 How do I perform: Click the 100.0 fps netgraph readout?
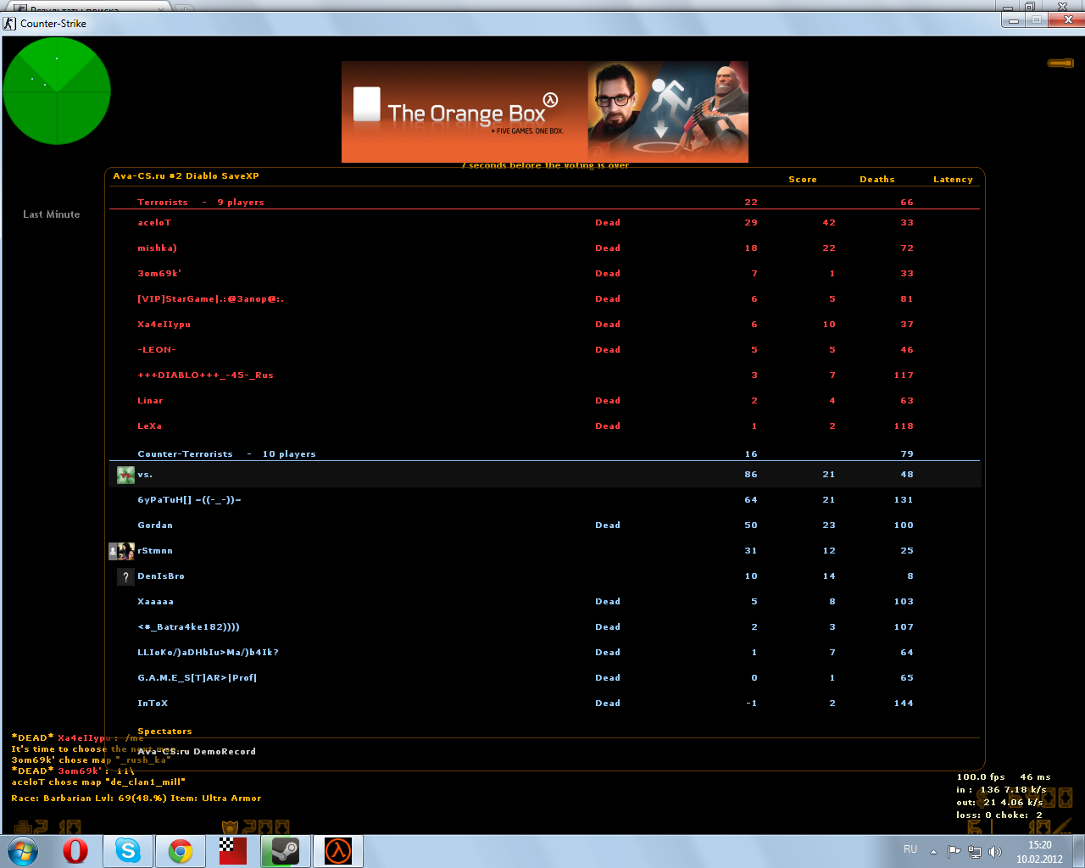[981, 777]
